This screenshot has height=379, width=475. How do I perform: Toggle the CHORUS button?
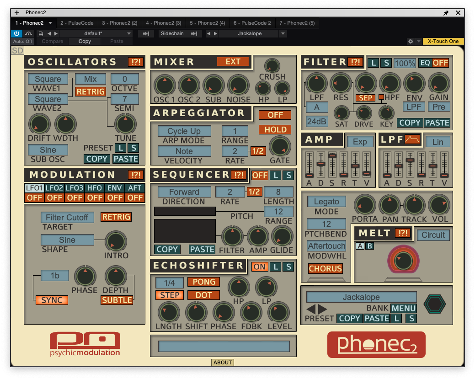point(326,268)
